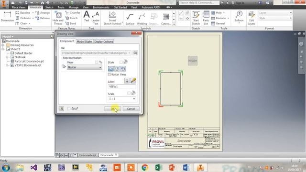Select the Surface texture symbol

130,19
